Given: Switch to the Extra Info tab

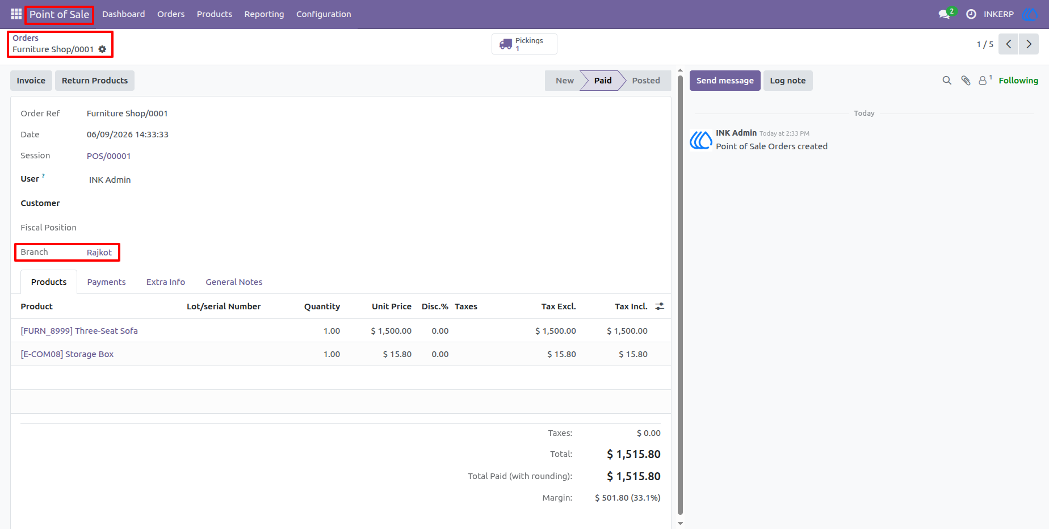Looking at the screenshot, I should coord(166,282).
